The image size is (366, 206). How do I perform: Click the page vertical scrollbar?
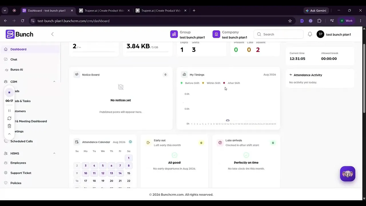(364, 78)
